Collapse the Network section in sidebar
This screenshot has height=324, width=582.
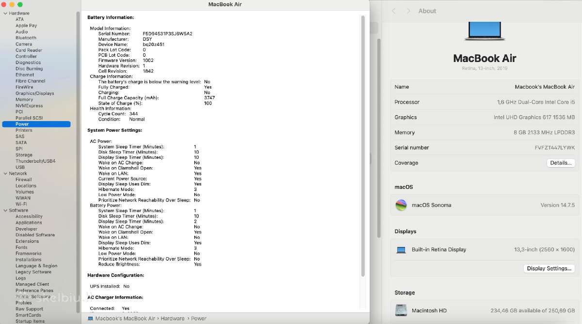[x=5, y=173]
